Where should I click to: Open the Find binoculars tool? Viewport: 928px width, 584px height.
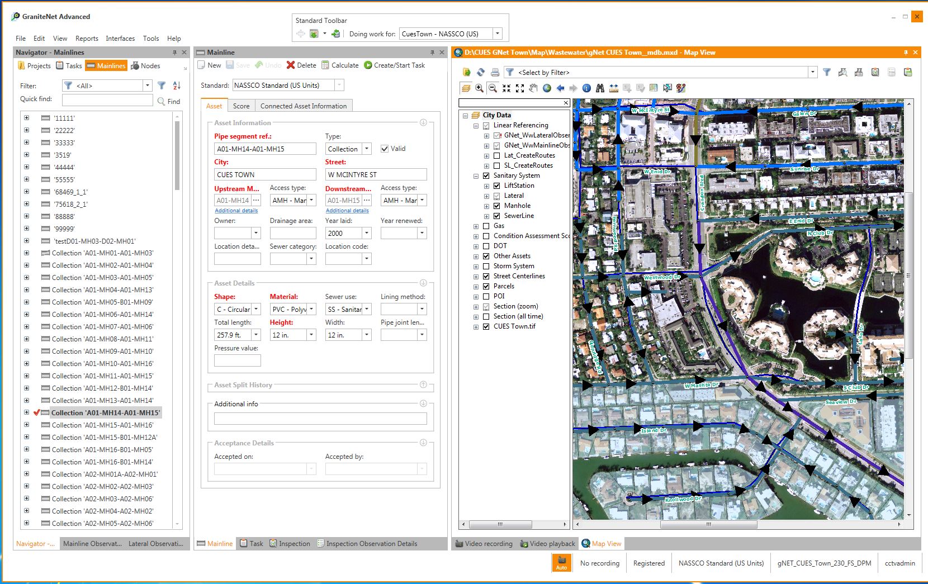(601, 88)
